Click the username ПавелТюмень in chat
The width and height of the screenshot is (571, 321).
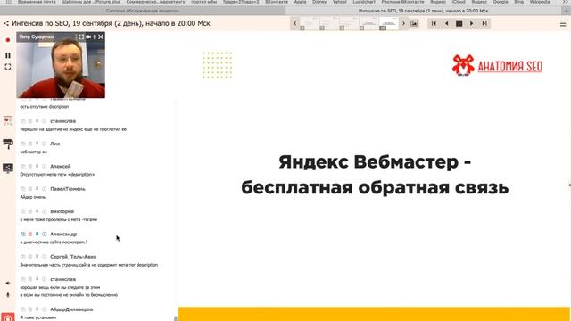pos(68,189)
